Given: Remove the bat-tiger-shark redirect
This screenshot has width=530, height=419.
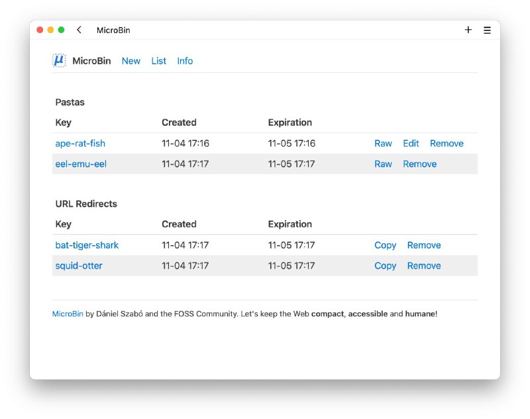Looking at the screenshot, I should 424,245.
